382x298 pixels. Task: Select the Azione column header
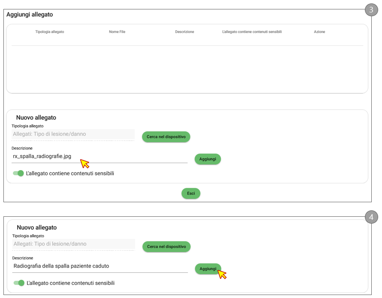point(319,32)
